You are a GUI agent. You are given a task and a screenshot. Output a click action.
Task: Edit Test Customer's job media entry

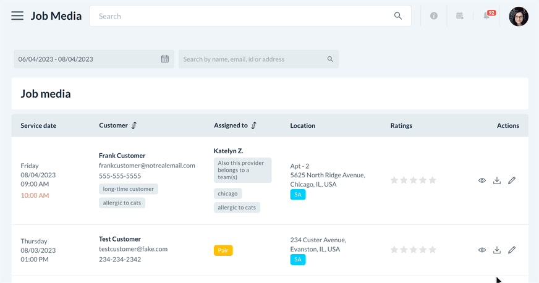(x=512, y=250)
